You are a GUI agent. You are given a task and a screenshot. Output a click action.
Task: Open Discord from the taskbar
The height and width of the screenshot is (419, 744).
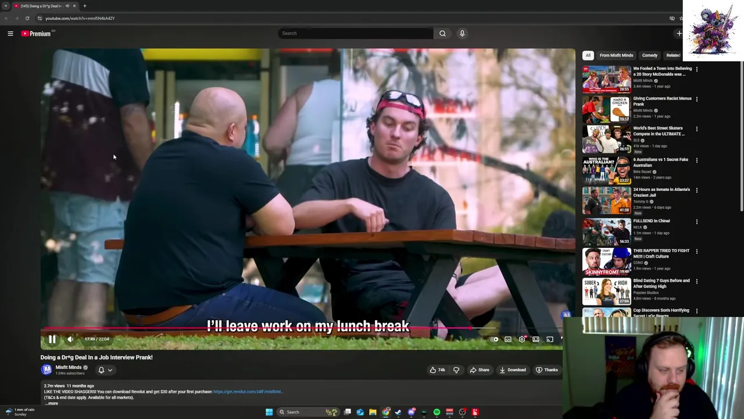pyautogui.click(x=412, y=412)
